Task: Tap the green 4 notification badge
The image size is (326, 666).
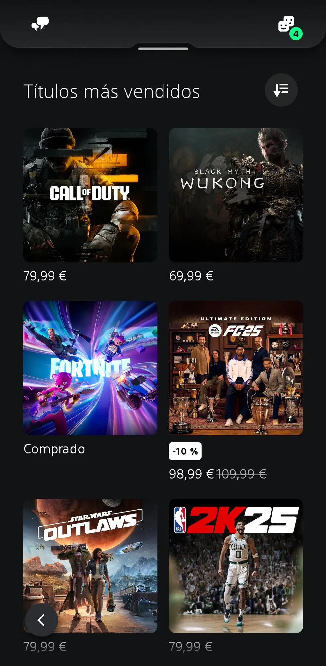Action: (296, 34)
